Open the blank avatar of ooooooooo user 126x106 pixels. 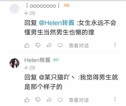(14, 9)
